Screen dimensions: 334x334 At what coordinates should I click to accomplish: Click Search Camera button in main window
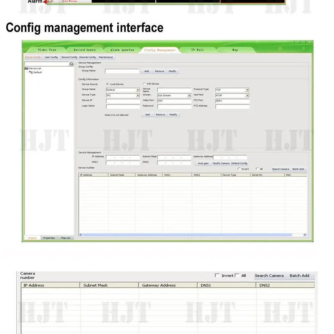pos(280,169)
